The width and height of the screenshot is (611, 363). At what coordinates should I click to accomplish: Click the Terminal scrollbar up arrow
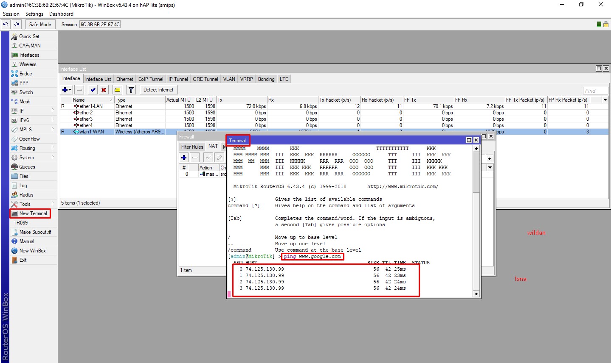click(x=476, y=149)
